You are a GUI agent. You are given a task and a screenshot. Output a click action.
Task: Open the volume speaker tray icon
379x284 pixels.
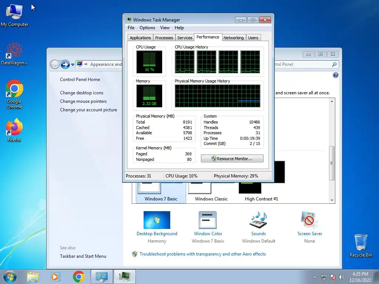coord(341,277)
